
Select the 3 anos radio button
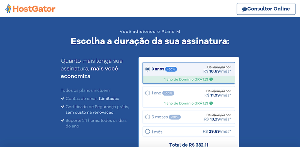pyautogui.click(x=147, y=69)
